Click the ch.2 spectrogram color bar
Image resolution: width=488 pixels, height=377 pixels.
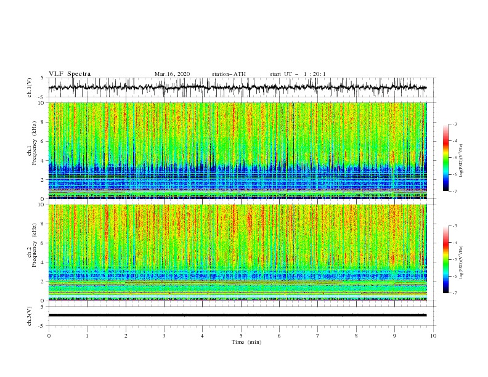[x=445, y=259]
